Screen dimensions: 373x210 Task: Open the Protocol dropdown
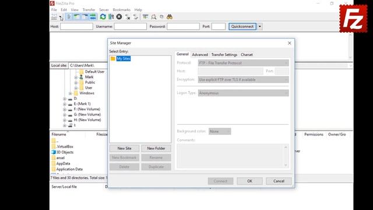(244, 63)
